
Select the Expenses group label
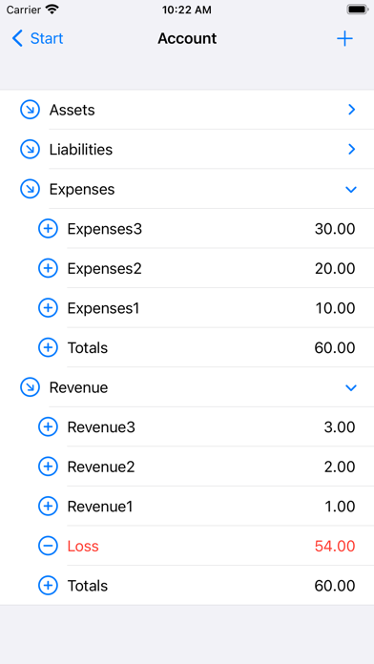click(82, 189)
